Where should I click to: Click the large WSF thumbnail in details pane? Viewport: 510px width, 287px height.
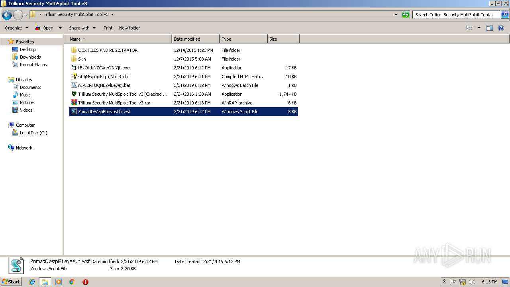point(16,265)
